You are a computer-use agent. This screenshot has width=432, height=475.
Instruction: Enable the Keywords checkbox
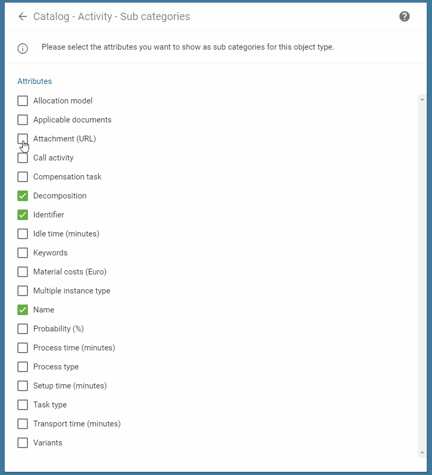pyautogui.click(x=23, y=252)
